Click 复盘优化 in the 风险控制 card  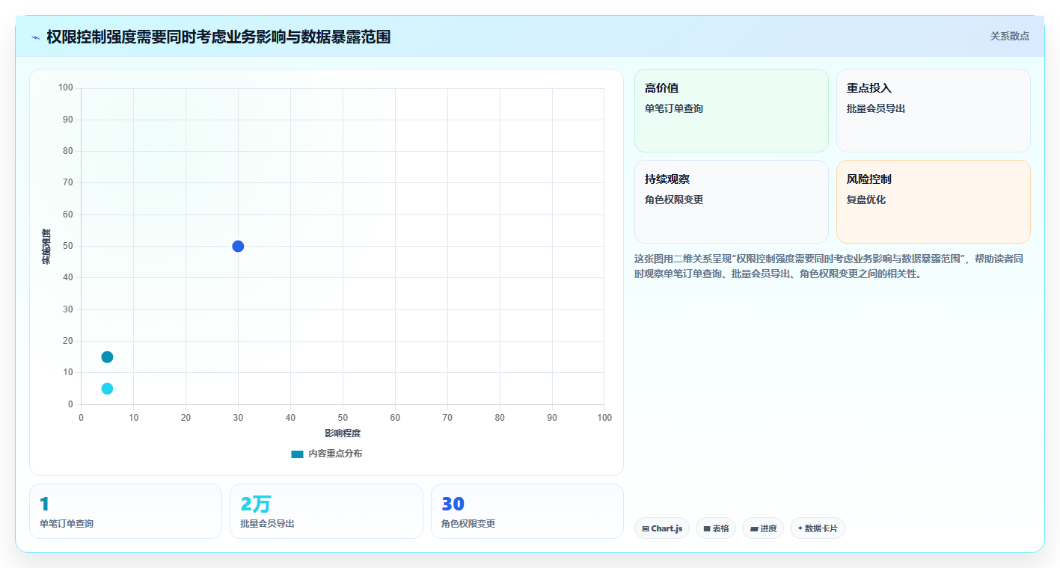coord(866,200)
